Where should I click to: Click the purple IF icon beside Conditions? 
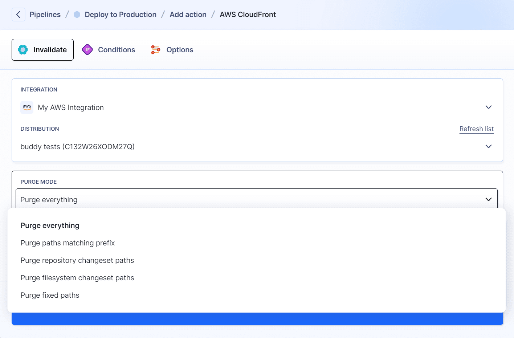pyautogui.click(x=87, y=49)
